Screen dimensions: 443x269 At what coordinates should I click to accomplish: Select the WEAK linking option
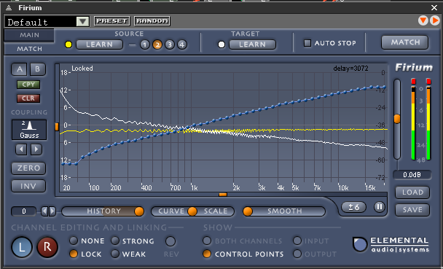[x=115, y=254]
